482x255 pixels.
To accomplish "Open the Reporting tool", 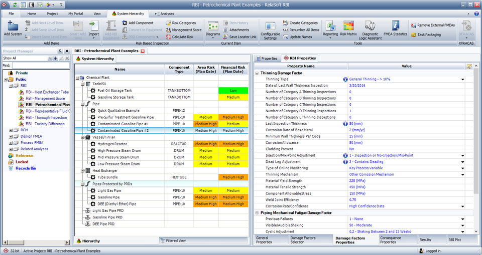I will click(x=330, y=29).
